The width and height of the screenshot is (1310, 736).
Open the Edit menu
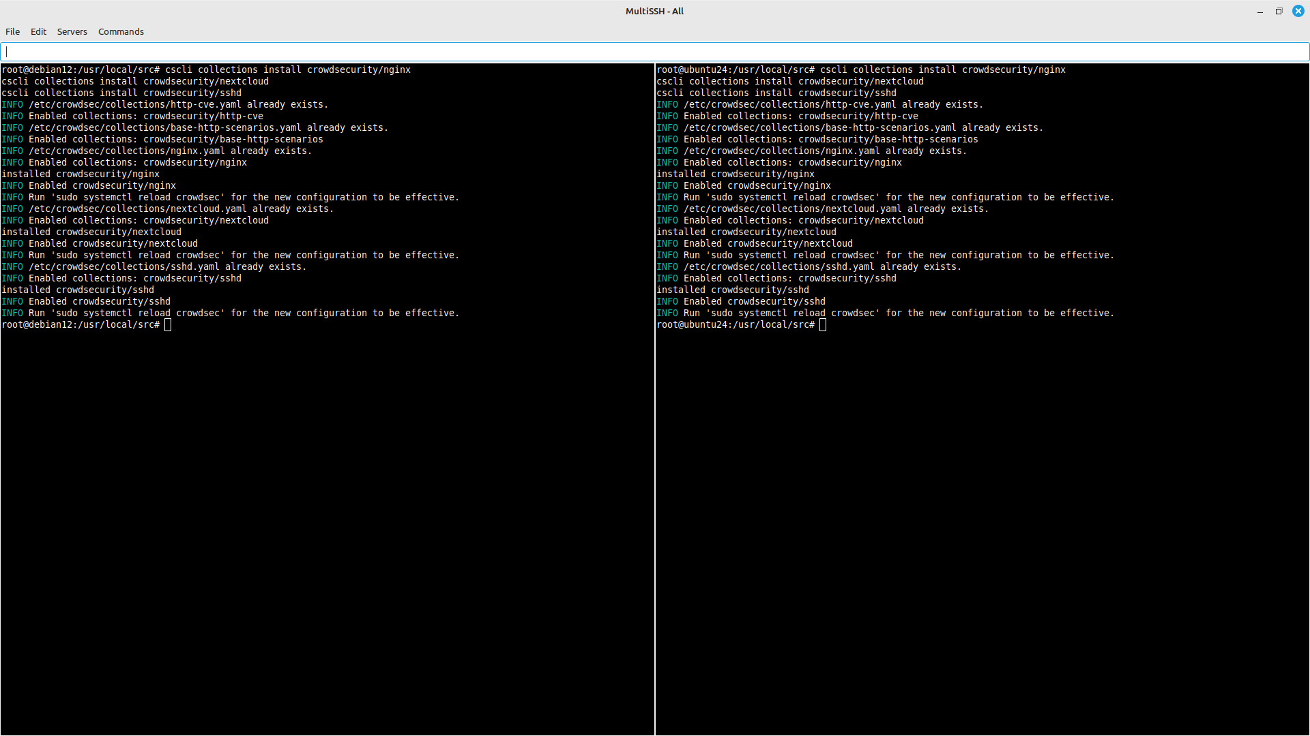(38, 31)
